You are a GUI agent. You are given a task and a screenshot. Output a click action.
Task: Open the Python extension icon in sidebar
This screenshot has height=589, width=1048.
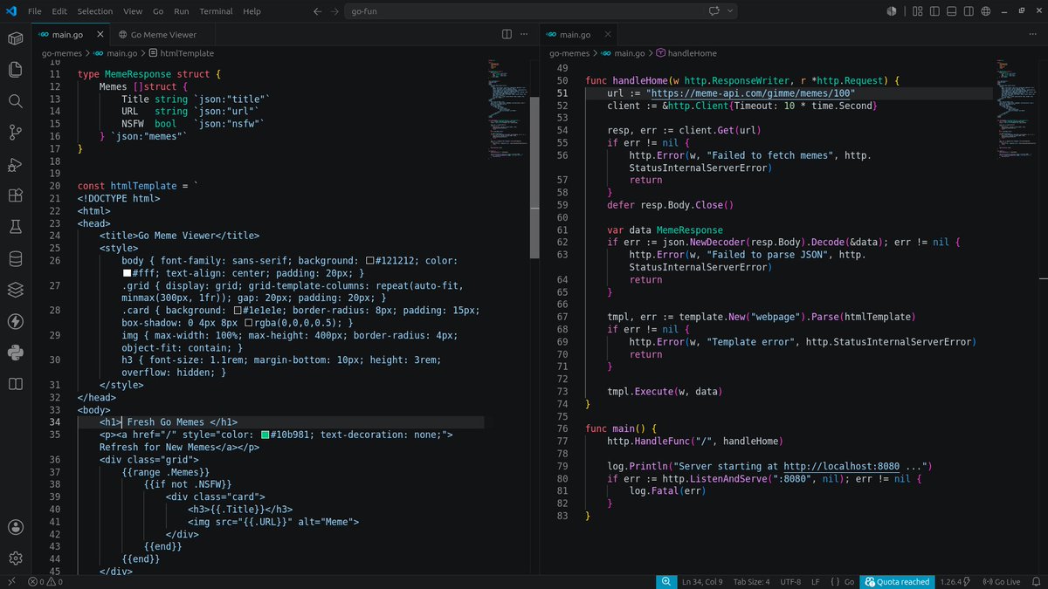coord(15,353)
